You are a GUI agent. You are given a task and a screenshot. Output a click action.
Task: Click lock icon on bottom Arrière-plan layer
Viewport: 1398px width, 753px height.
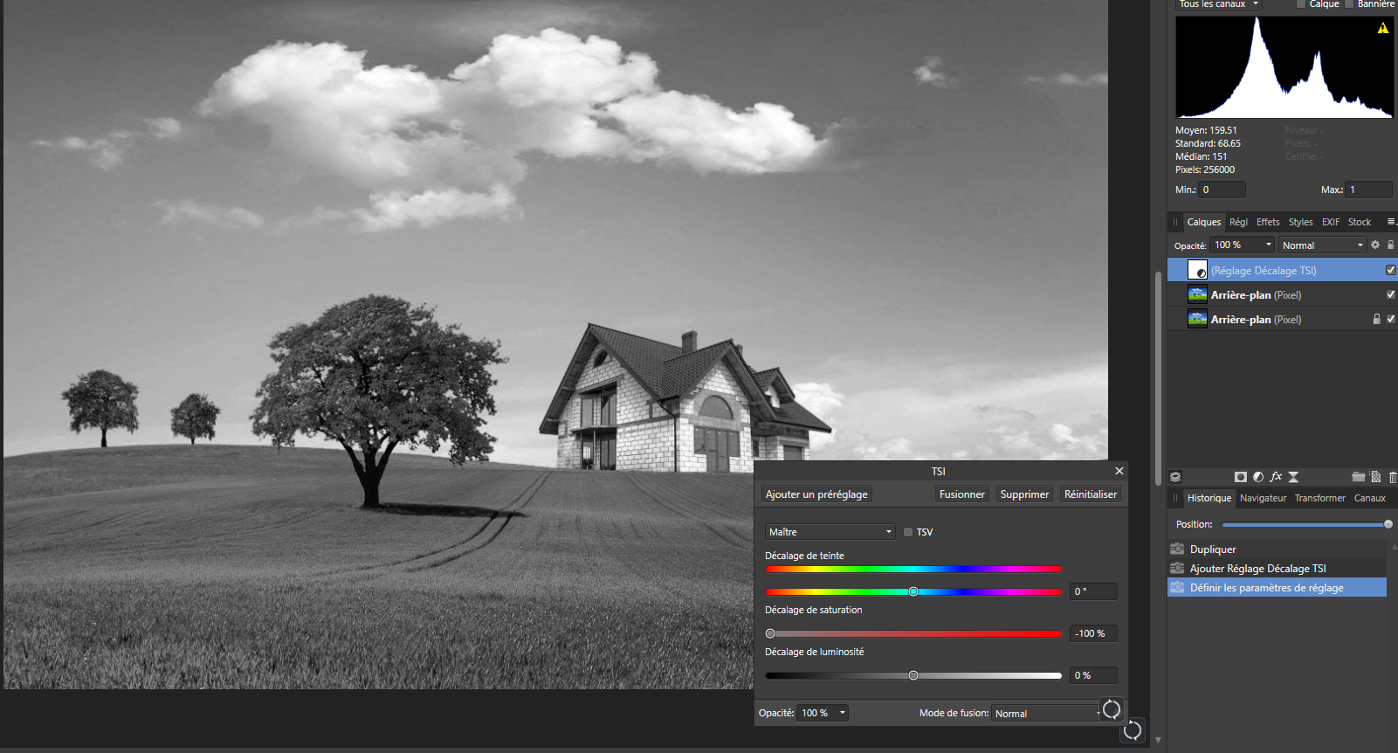coord(1377,320)
